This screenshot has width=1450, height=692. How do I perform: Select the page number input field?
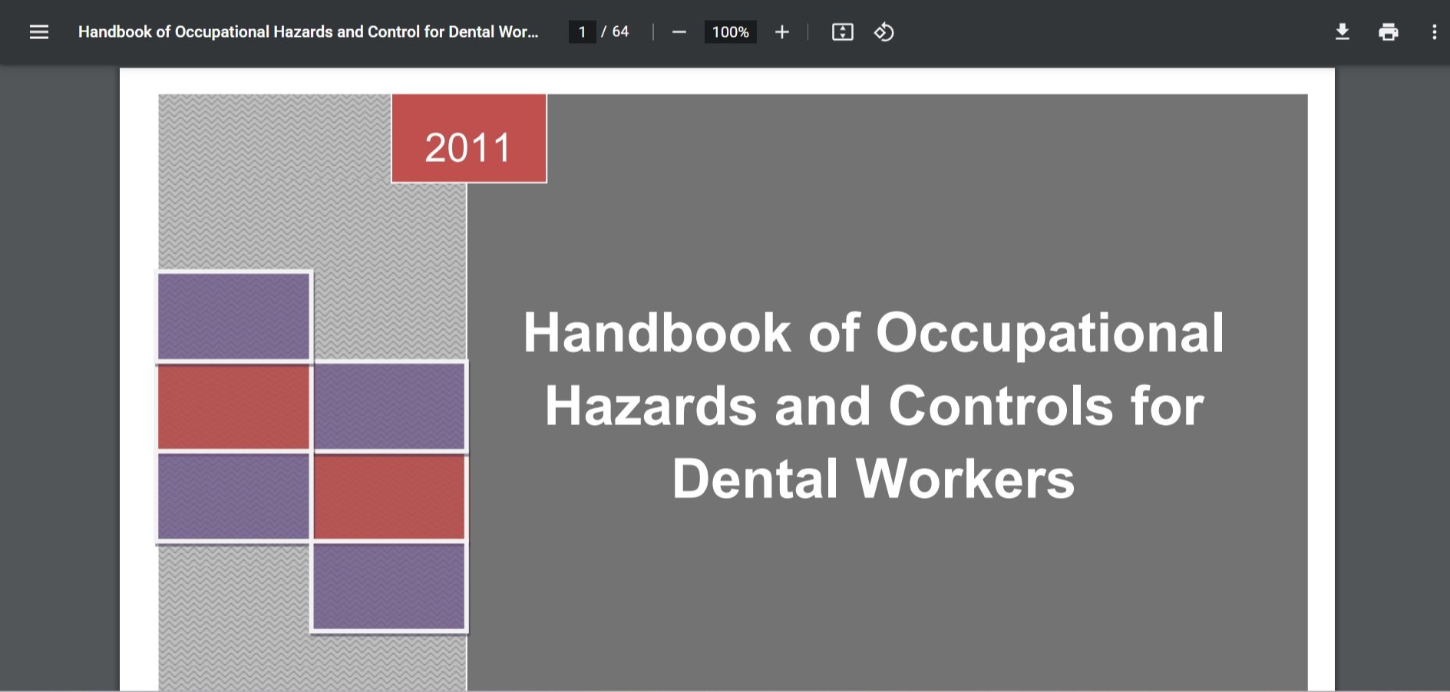(582, 32)
